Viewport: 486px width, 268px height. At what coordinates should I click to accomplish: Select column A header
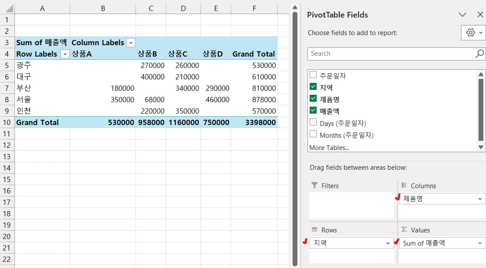tap(43, 8)
